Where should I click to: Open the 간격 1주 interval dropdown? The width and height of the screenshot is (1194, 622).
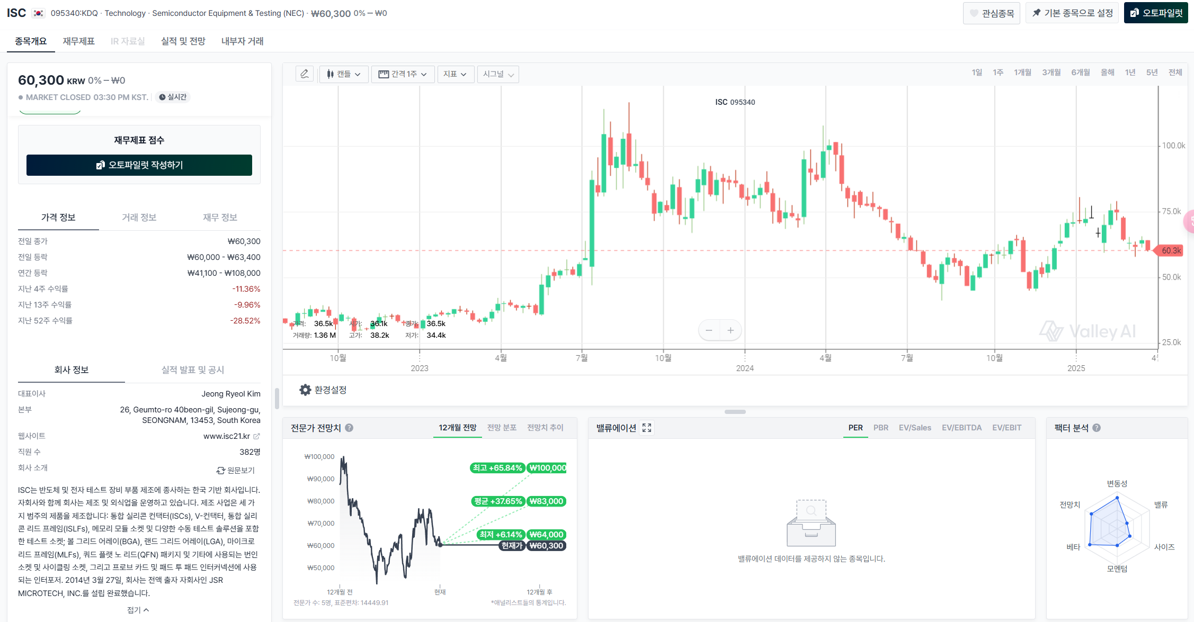pos(403,74)
